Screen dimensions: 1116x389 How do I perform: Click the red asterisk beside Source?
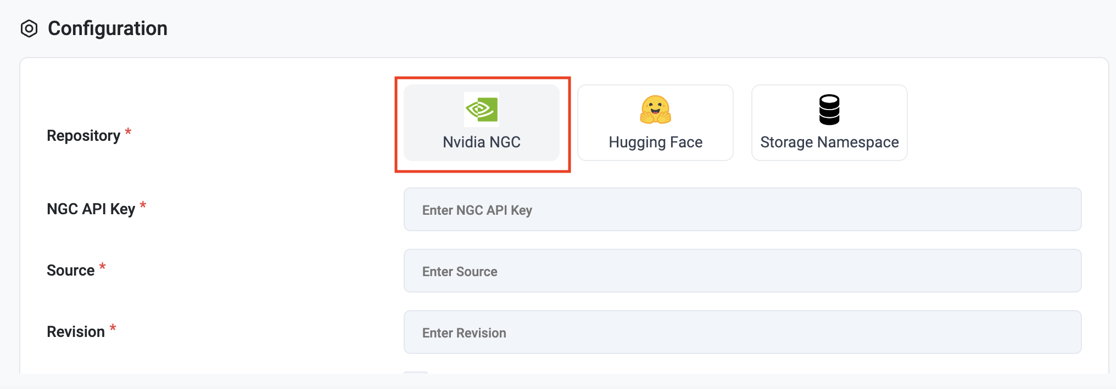pos(102,267)
